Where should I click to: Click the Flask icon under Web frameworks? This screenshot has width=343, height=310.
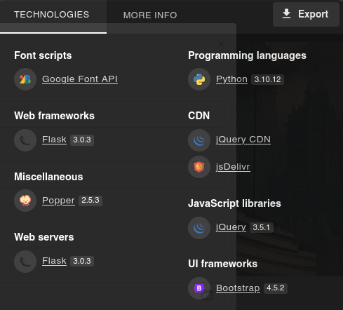coord(25,140)
